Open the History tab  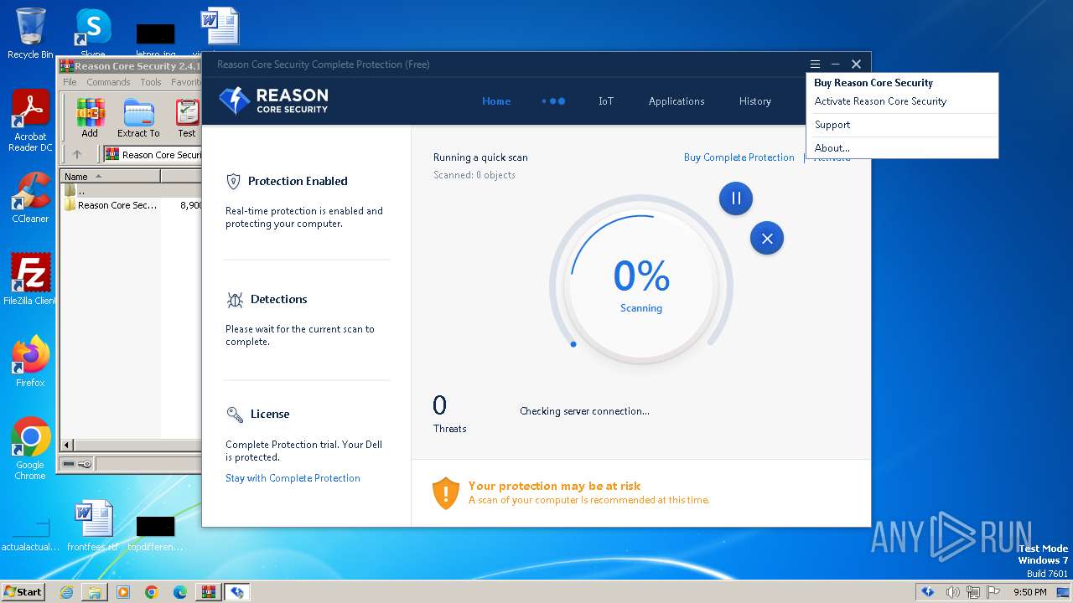tap(755, 100)
